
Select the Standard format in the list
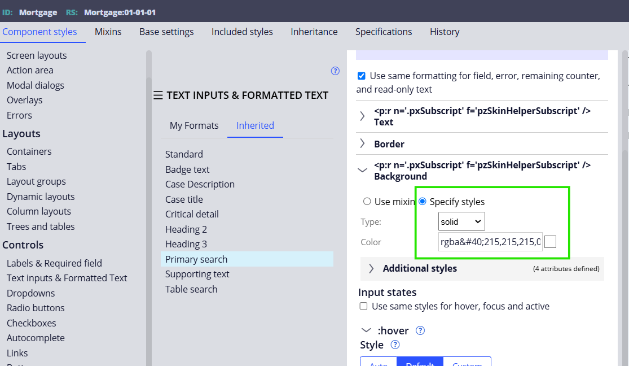184,154
